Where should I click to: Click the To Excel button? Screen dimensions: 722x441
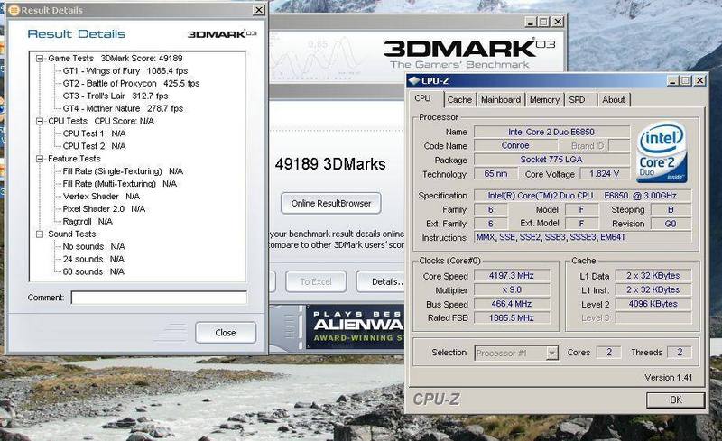click(315, 281)
